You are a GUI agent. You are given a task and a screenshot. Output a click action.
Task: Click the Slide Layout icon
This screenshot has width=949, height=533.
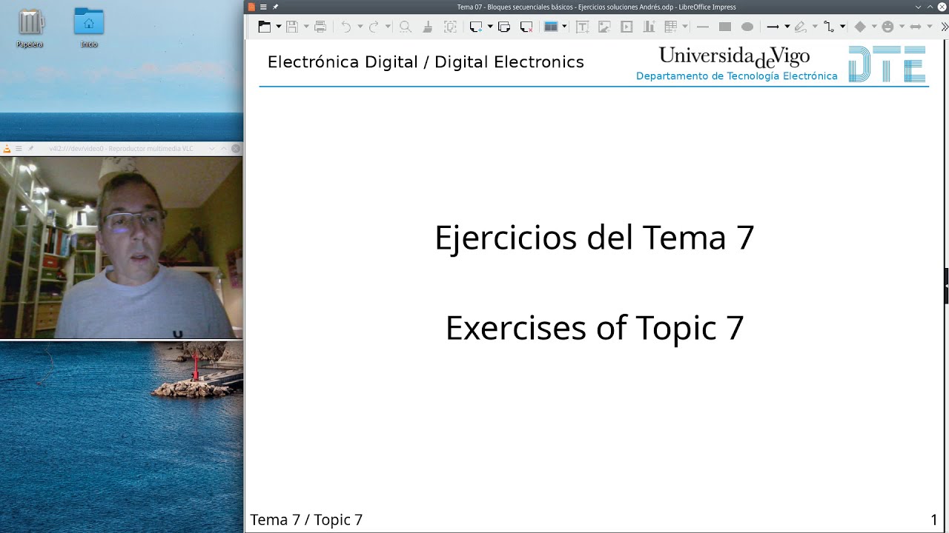tap(551, 27)
